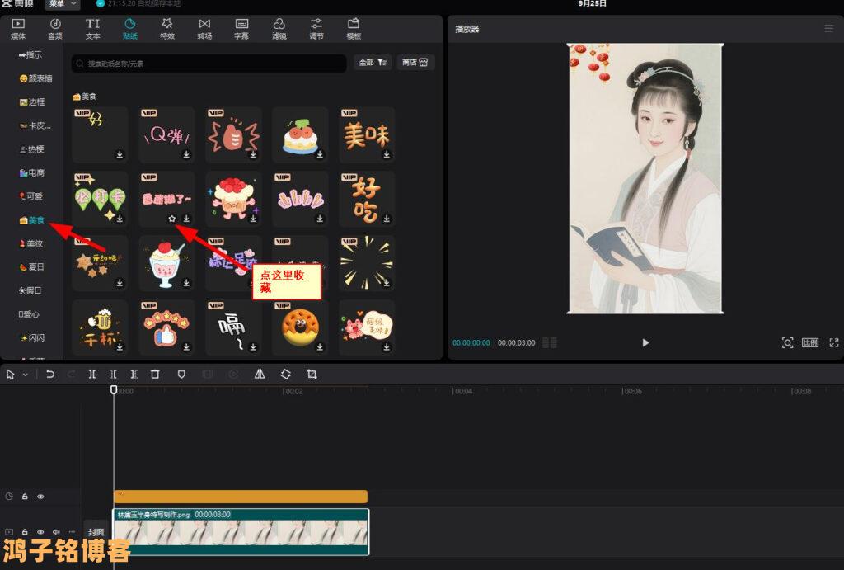Switch to the 特效 effects tab
Image resolution: width=844 pixels, height=570 pixels.
tap(167, 29)
